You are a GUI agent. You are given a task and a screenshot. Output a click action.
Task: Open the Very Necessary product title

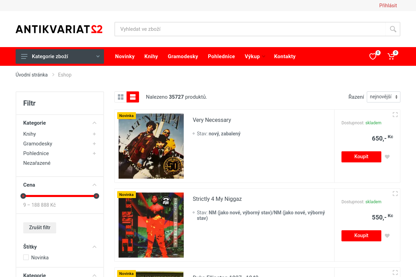pos(212,120)
